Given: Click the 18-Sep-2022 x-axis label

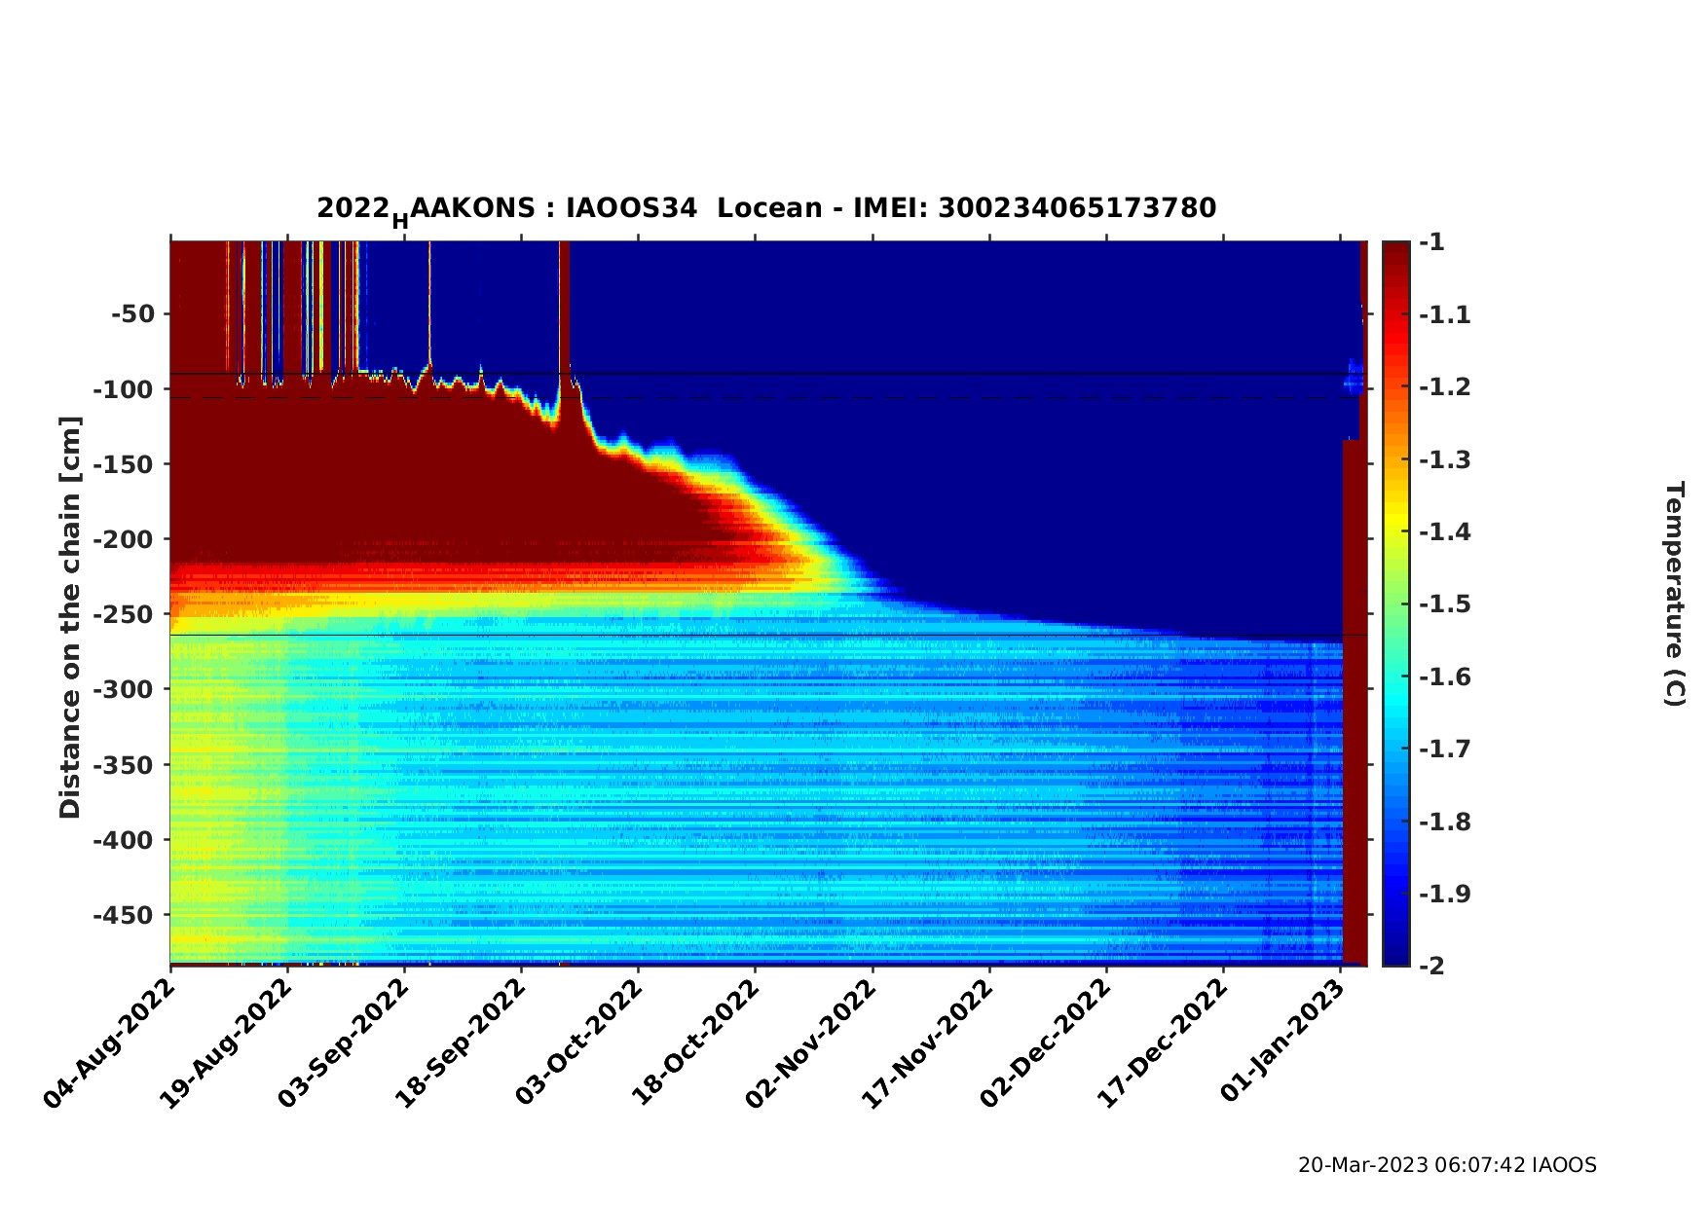Looking at the screenshot, I should click(x=460, y=1042).
